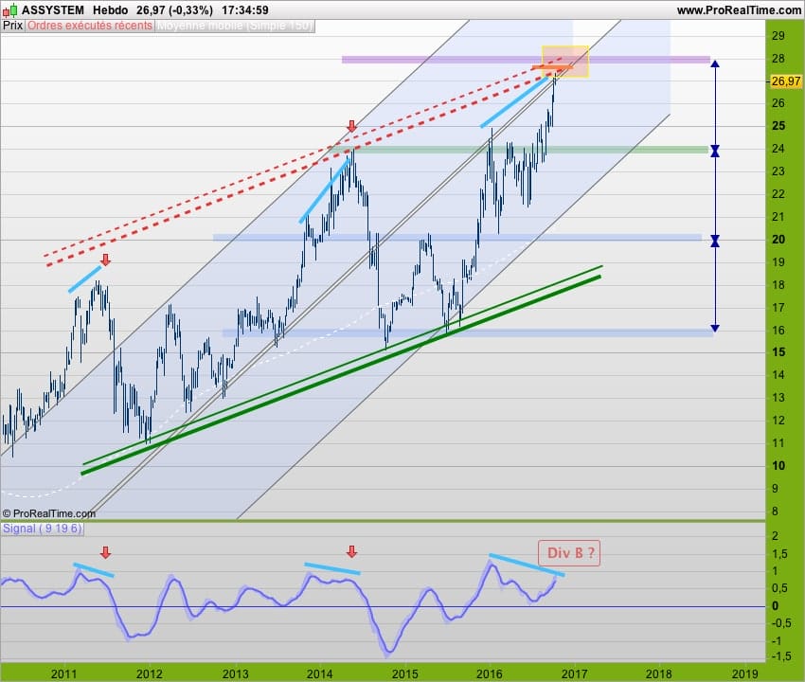805x682 pixels.
Task: Click the current price tag 26,97
Action: click(786, 81)
